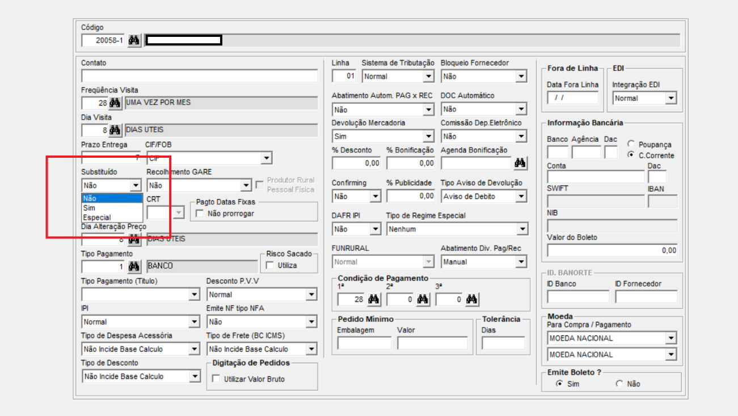738x416 pixels.
Task: Click the ID Fornecedor field
Action: [646, 297]
